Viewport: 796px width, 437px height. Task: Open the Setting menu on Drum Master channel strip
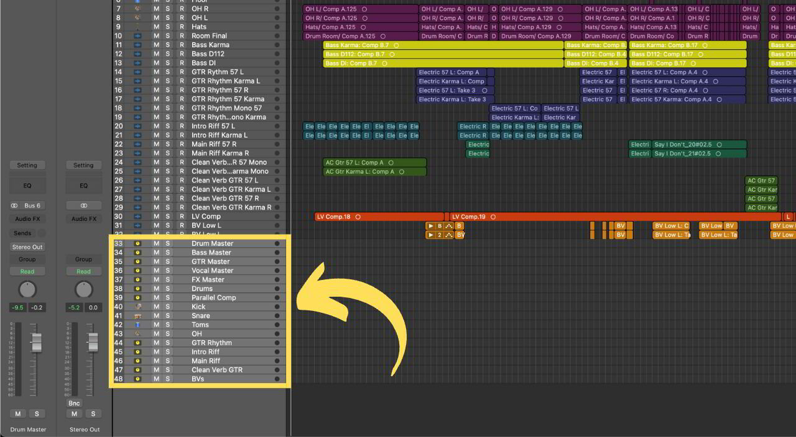27,165
